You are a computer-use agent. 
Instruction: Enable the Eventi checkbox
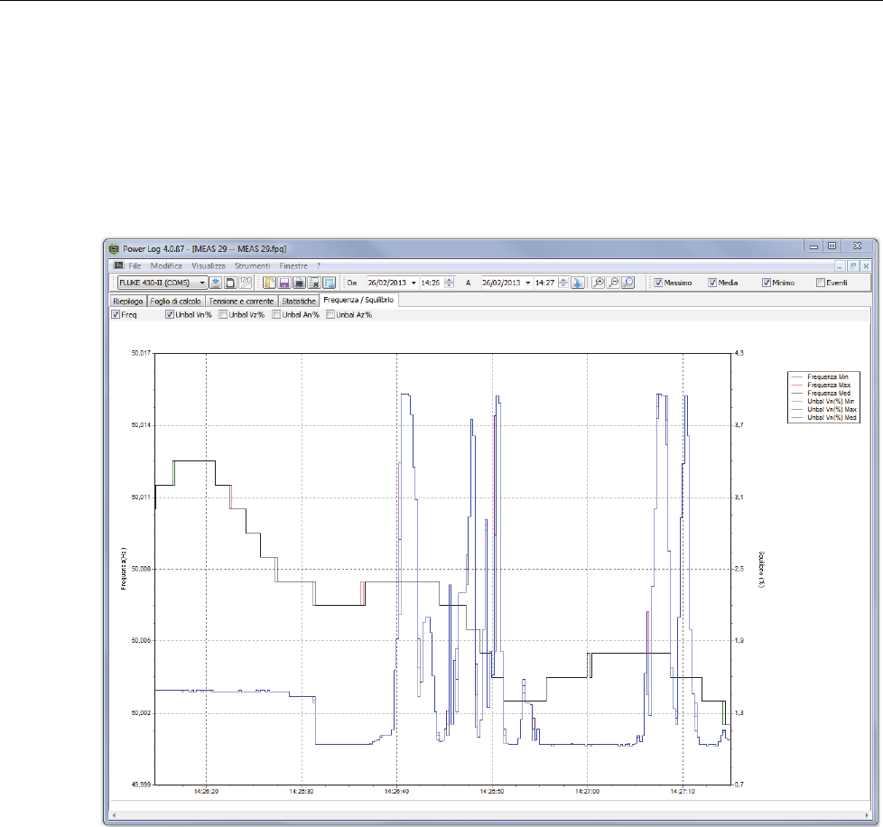click(x=821, y=283)
